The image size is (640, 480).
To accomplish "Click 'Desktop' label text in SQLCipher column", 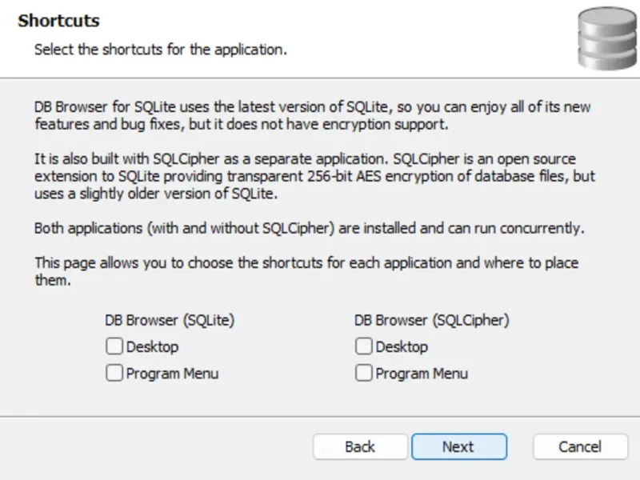I will 402,346.
